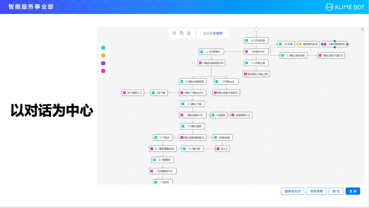Select the 1不方便 node
Image resolution: width=369 pixels, height=208 pixels.
[x=286, y=44]
